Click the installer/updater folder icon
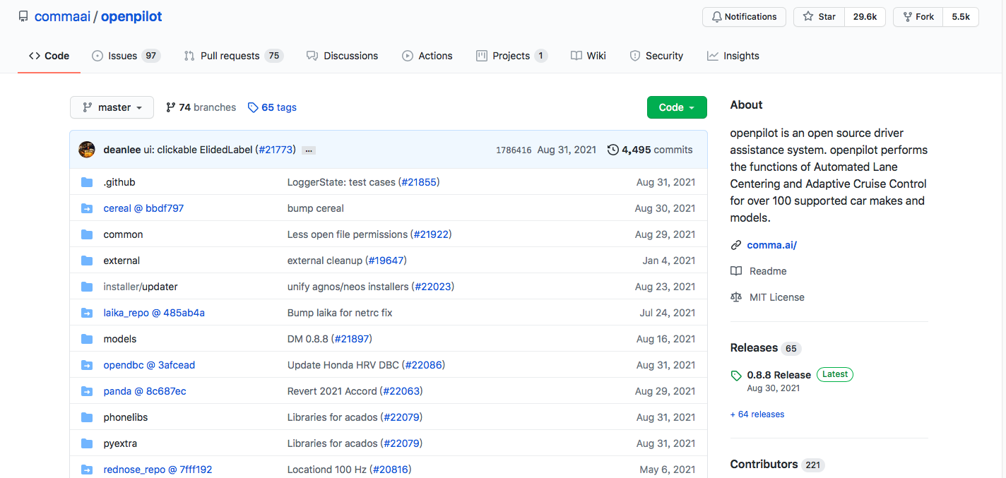The height and width of the screenshot is (478, 1006). click(x=87, y=287)
